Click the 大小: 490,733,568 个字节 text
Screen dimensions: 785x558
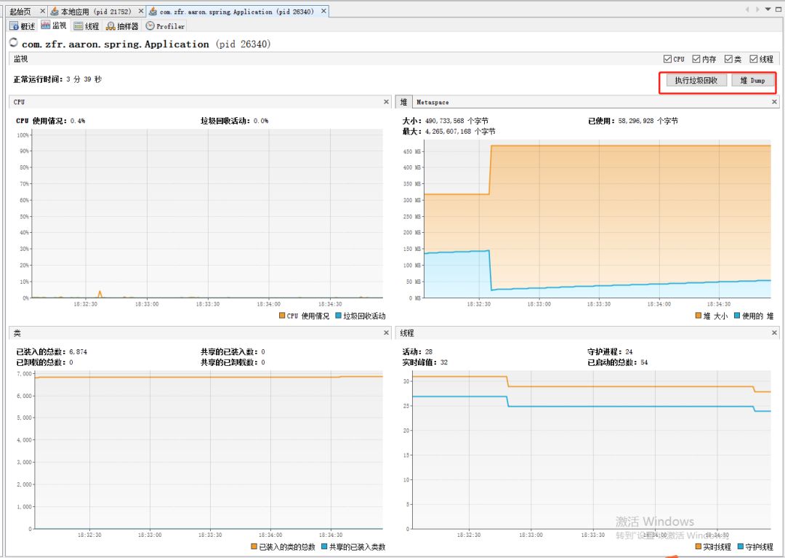pos(445,121)
